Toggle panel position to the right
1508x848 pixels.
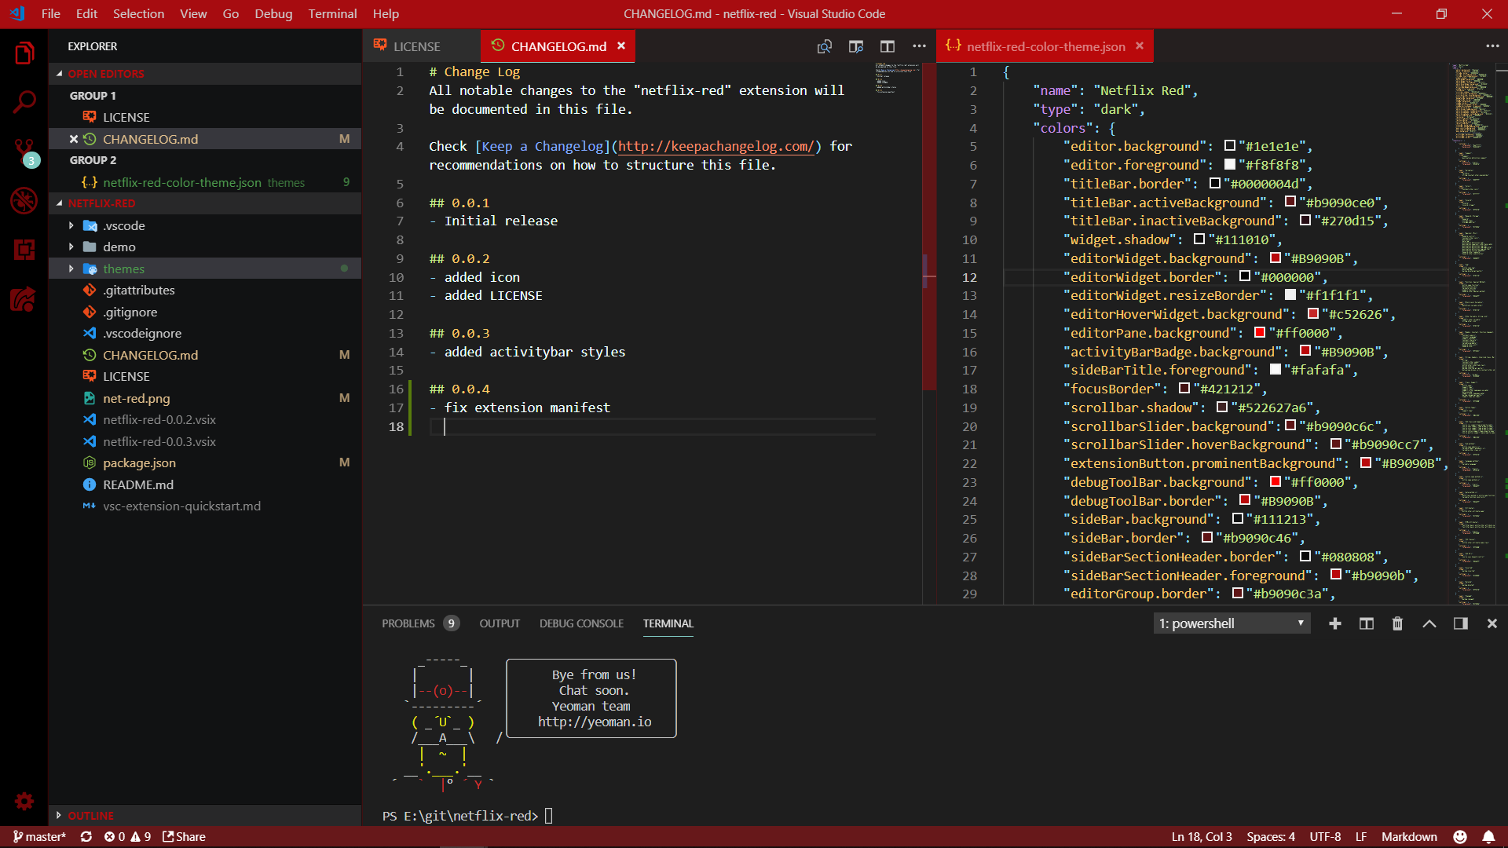tap(1460, 623)
